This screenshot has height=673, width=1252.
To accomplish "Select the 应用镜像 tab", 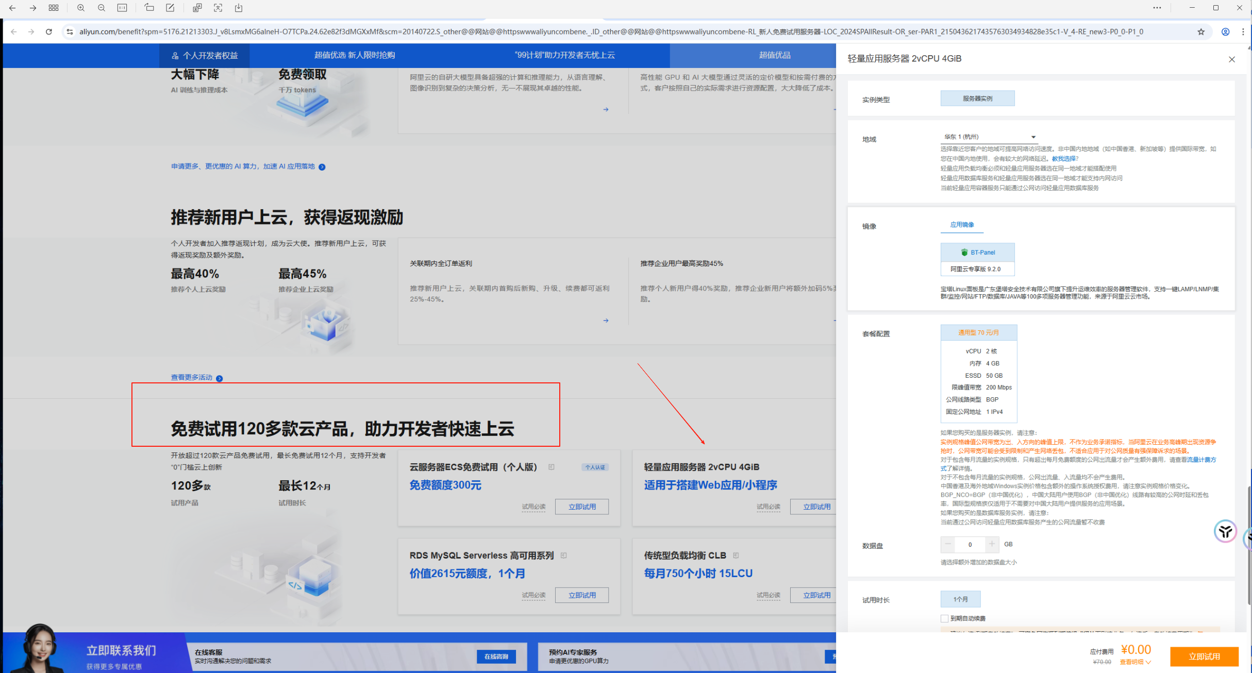I will click(x=962, y=225).
